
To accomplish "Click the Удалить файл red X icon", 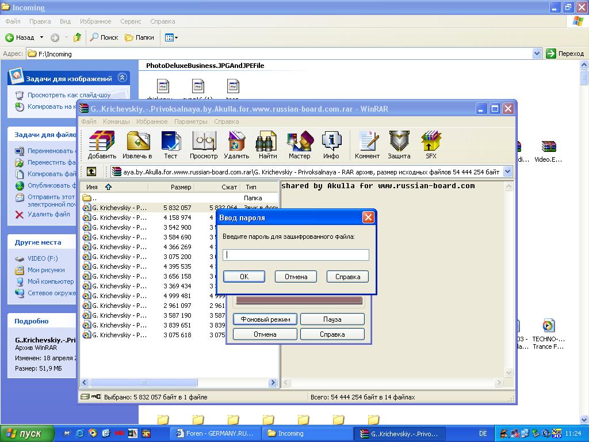I will (19, 215).
